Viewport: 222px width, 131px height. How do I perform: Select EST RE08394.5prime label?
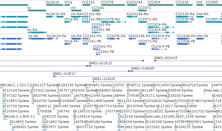pos(131,122)
